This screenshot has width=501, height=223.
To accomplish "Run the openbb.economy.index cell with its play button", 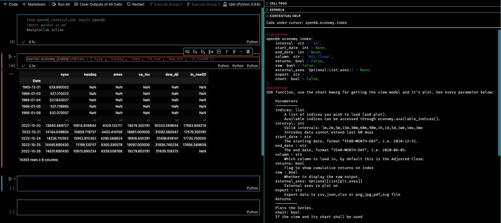I will pyautogui.click(x=10, y=56).
